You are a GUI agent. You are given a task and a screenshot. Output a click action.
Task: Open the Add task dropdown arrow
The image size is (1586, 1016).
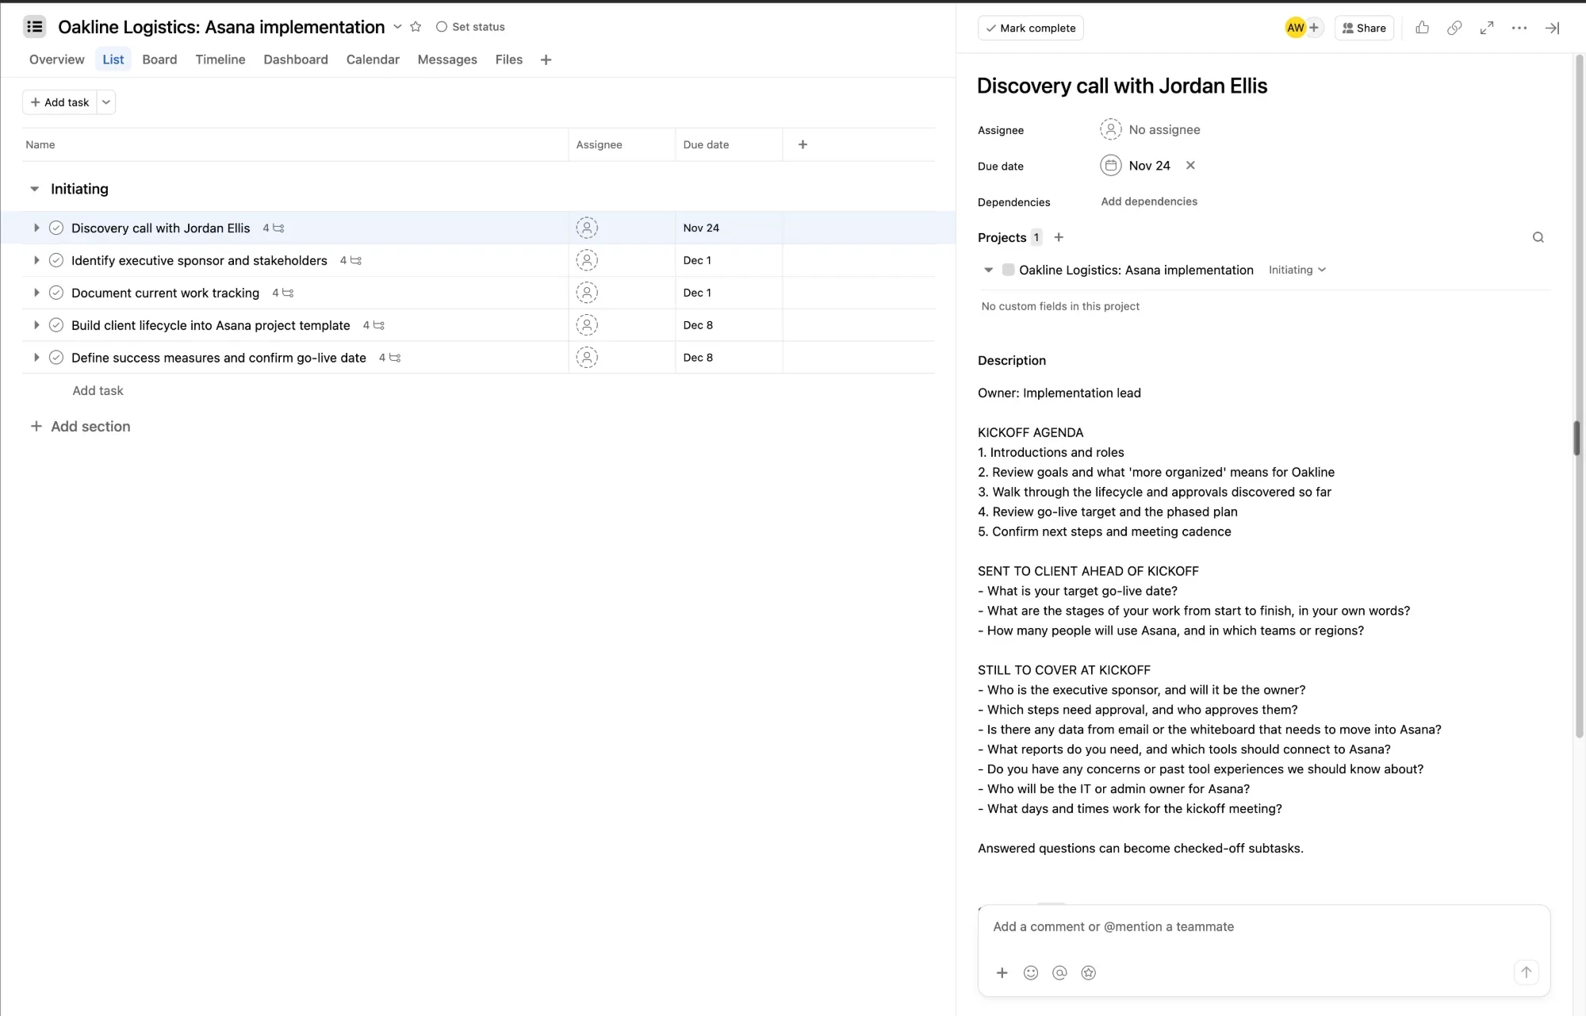tap(106, 102)
